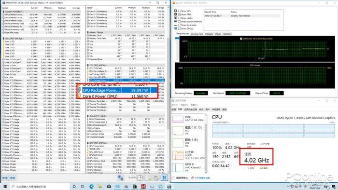Select 磁盘 1 (E:) in performance sidebar
Screen dimensions: 338x190
coord(187,143)
